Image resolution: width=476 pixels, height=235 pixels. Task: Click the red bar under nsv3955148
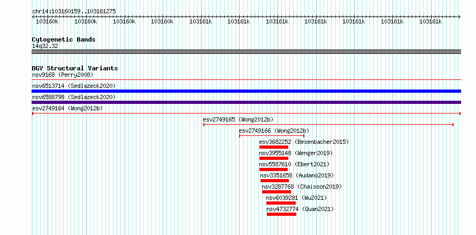click(x=274, y=158)
